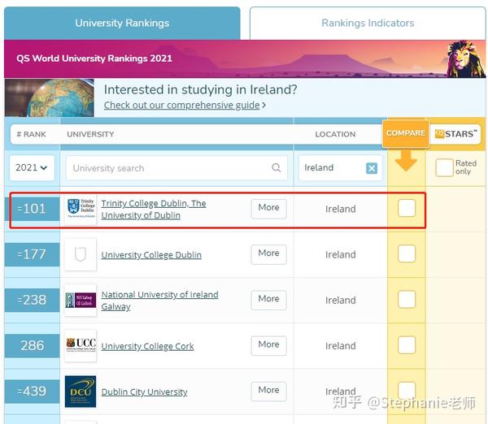
Task: Click University College Dublin shield logo
Action: pos(81,254)
